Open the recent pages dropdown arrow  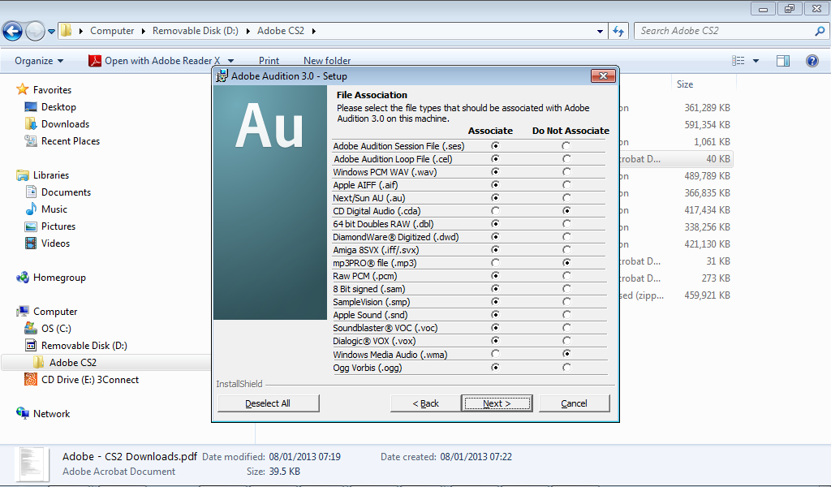pyautogui.click(x=51, y=32)
